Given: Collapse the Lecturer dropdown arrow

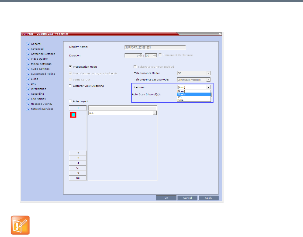Looking at the screenshot, I should (x=208, y=87).
